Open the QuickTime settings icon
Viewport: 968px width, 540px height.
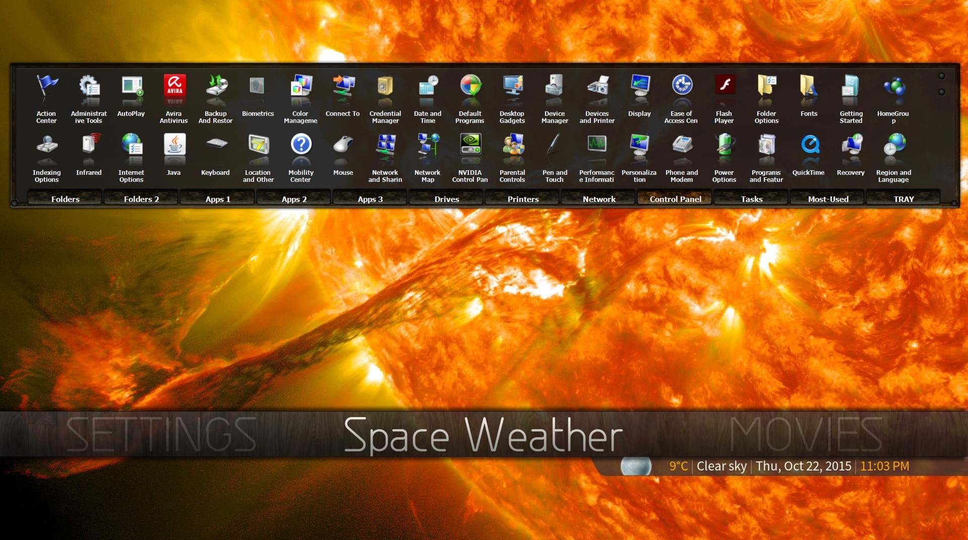pos(809,145)
